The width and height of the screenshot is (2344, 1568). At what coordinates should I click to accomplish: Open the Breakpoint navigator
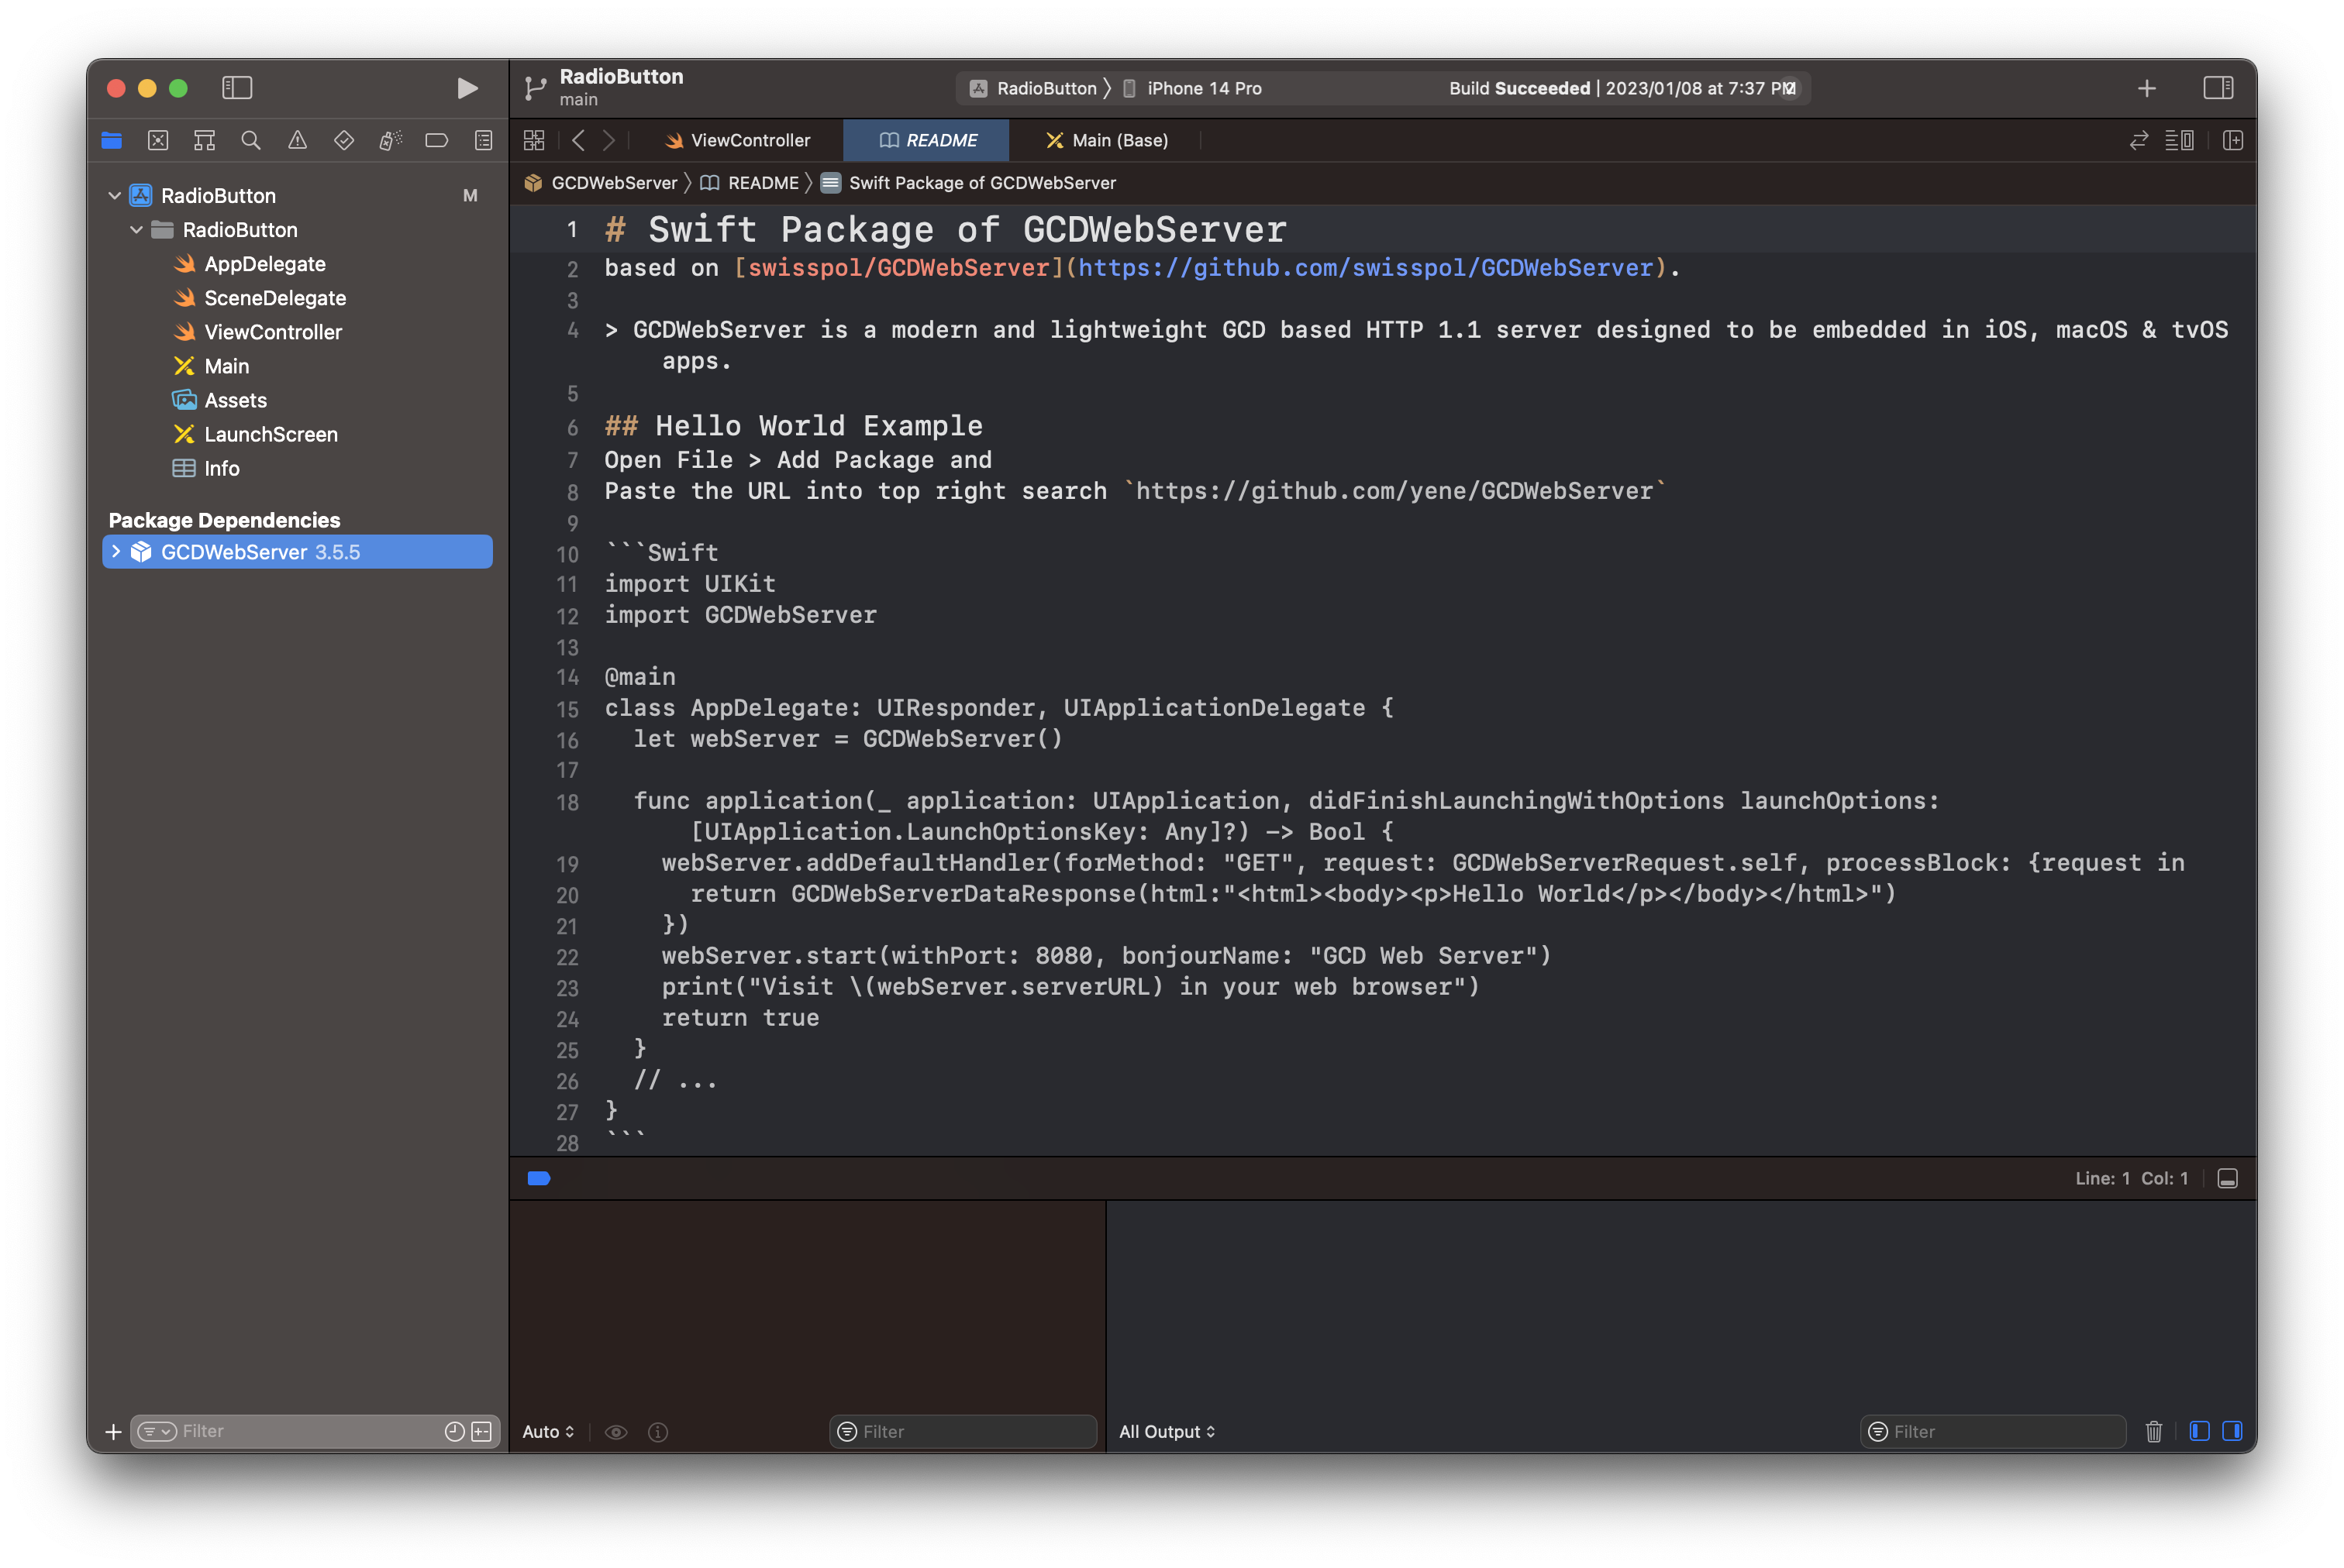(436, 140)
